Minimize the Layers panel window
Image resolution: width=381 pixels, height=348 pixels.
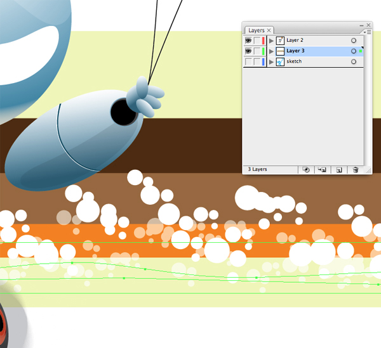361,25
